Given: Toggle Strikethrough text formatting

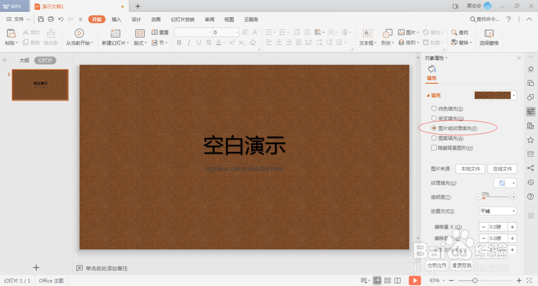Looking at the screenshot, I should pyautogui.click(x=209, y=42).
